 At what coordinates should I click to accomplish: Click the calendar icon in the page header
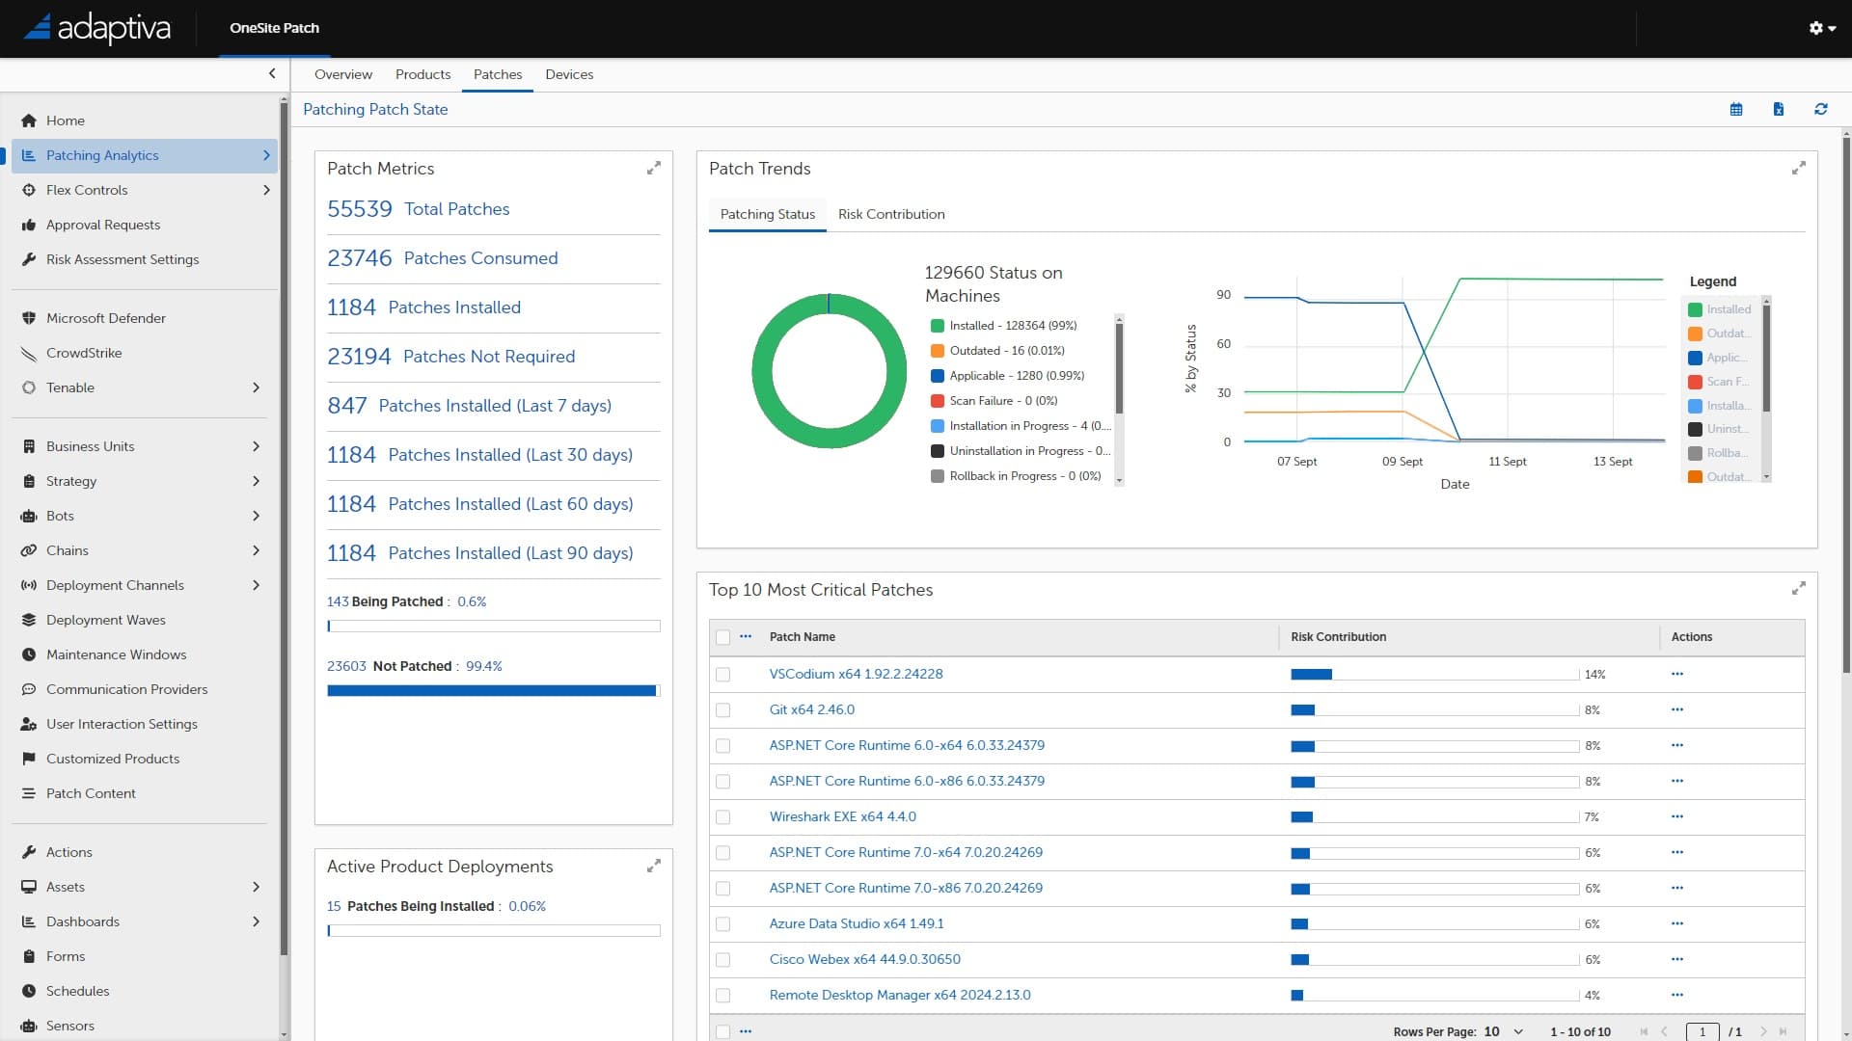(x=1736, y=109)
